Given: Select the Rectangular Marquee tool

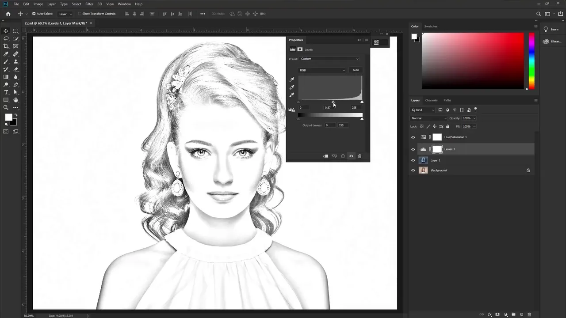Looking at the screenshot, I should pyautogui.click(x=16, y=31).
